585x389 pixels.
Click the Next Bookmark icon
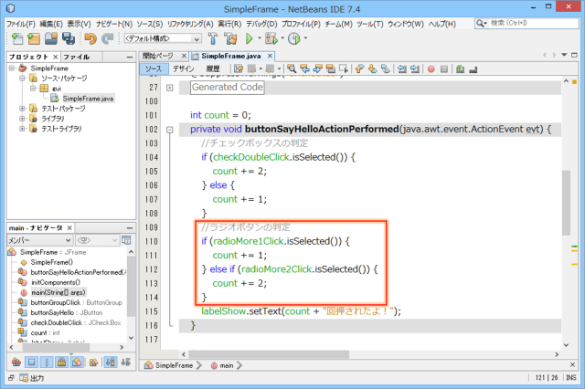pyautogui.click(x=372, y=68)
